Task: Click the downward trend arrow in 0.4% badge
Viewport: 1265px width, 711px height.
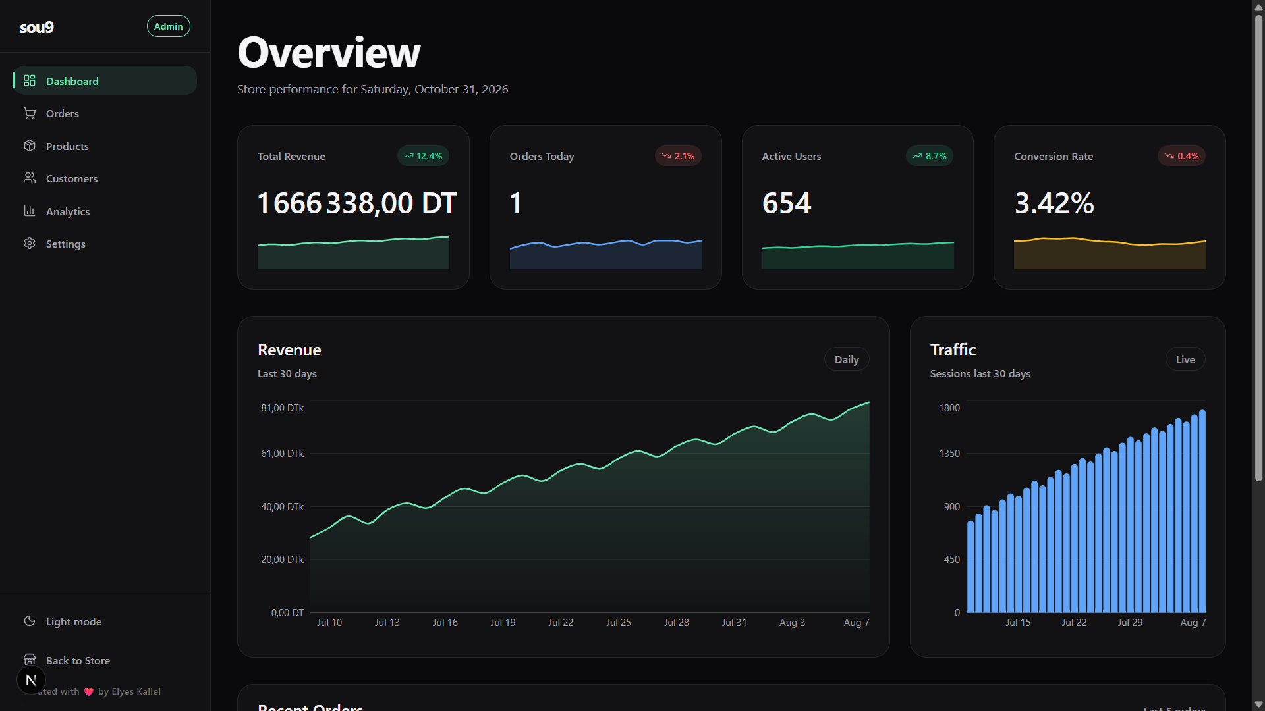Action: (1169, 156)
